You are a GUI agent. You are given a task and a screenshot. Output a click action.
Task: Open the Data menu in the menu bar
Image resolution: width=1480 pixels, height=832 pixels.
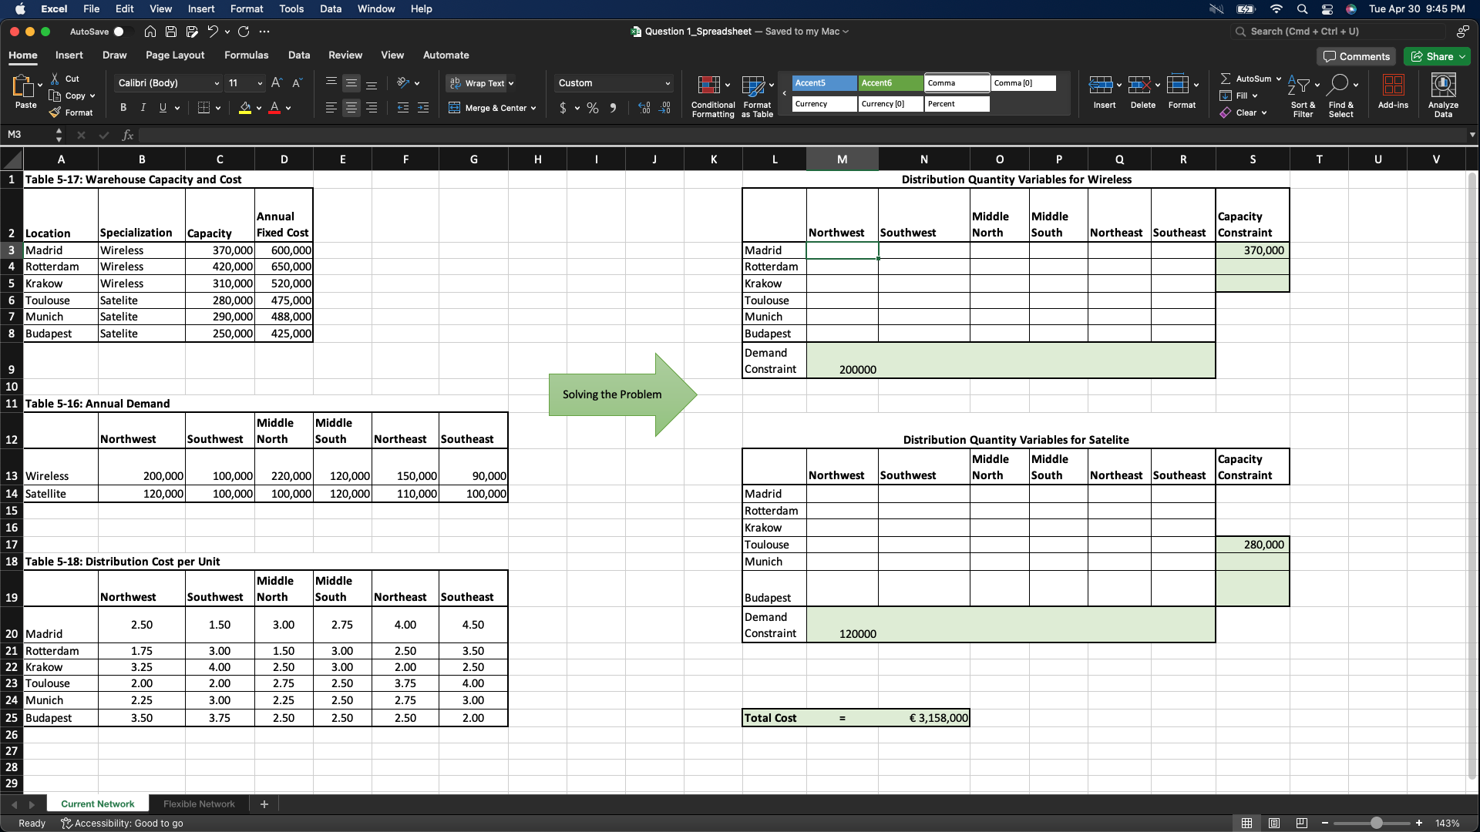(330, 8)
